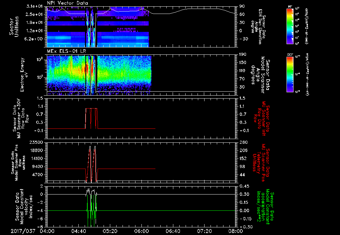The image size is (340, 235).
Task: Click the "110" scanner angle tick value
Action: [x=243, y=71]
